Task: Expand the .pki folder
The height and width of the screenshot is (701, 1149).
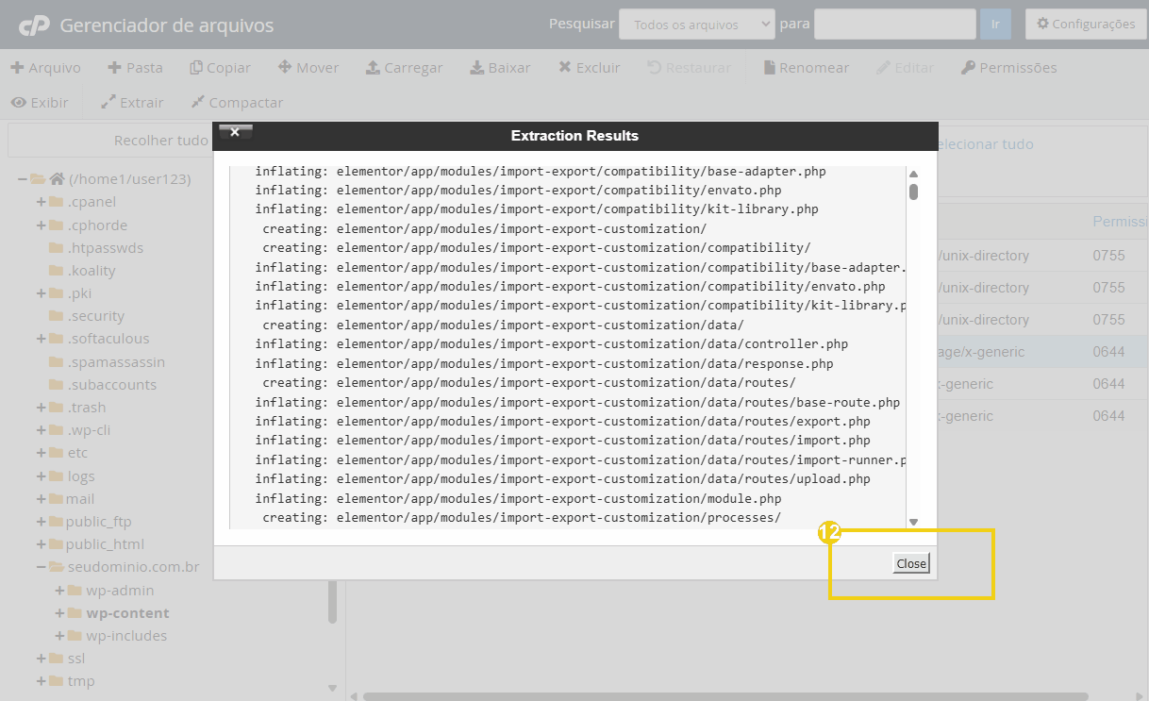Action: (42, 293)
